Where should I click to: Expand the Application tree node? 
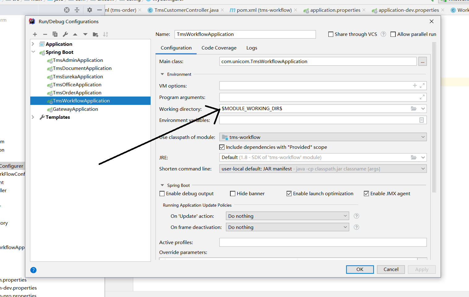pyautogui.click(x=33, y=44)
